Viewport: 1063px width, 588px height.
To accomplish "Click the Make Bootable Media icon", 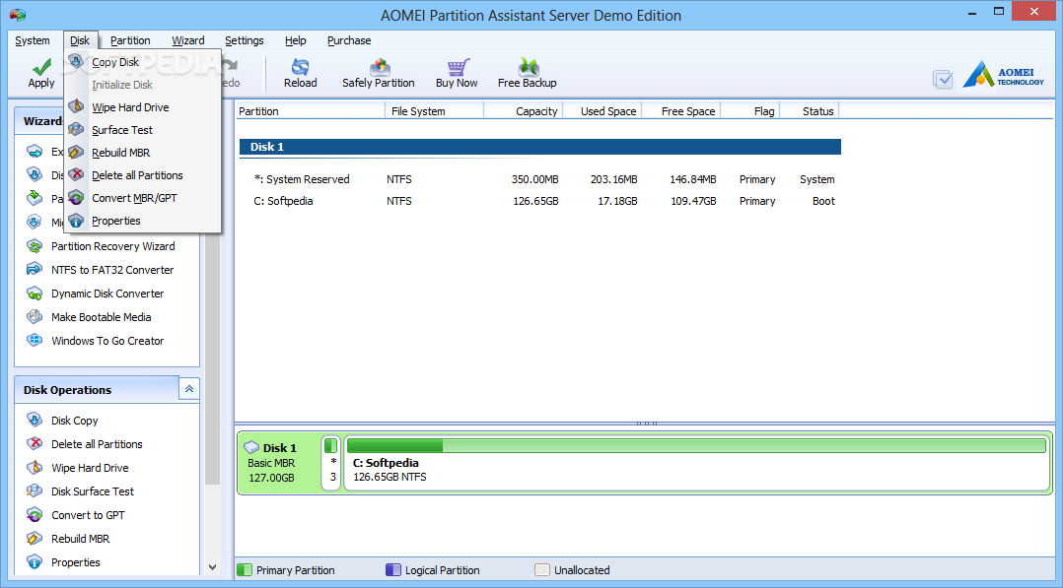I will [35, 317].
